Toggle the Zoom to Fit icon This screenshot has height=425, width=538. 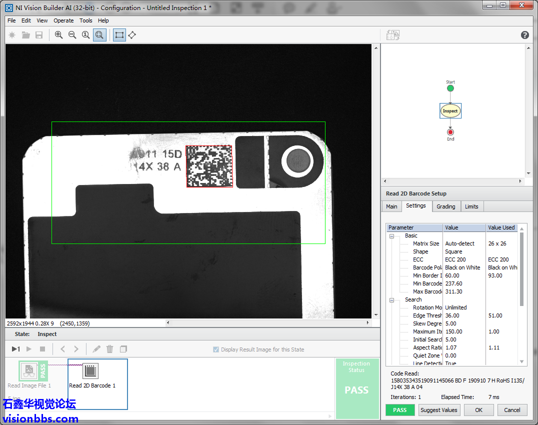coord(99,35)
